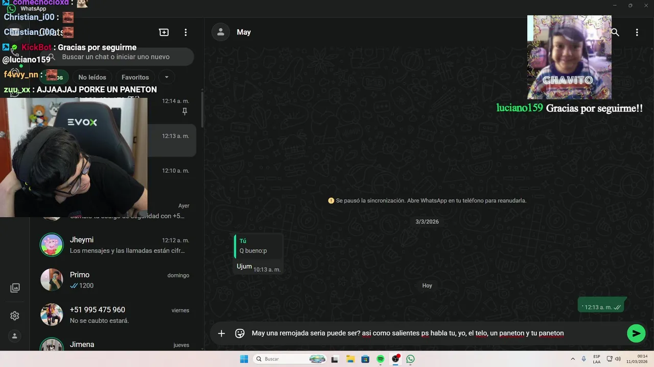Click Jheymi's Peppa Pig avatar

pos(52,245)
